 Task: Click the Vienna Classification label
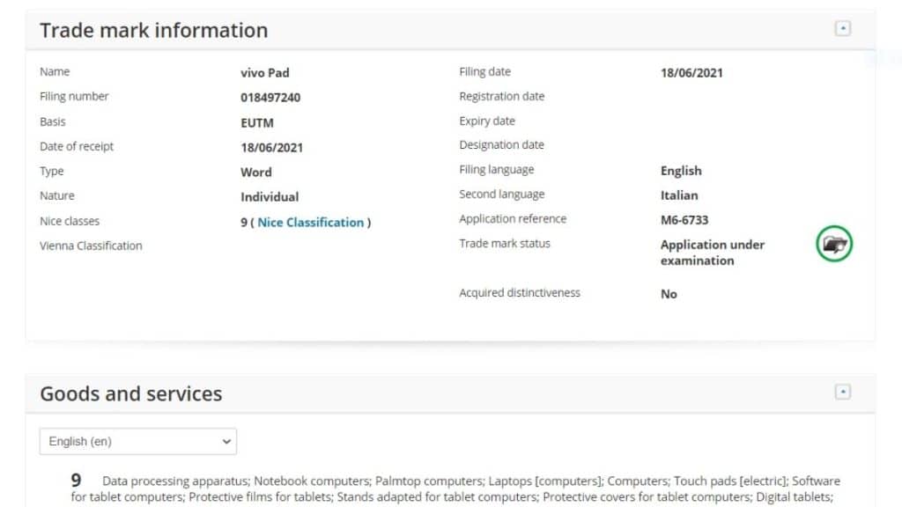(91, 246)
